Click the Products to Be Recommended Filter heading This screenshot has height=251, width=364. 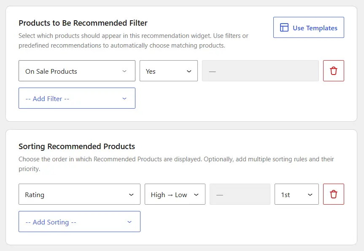83,23
